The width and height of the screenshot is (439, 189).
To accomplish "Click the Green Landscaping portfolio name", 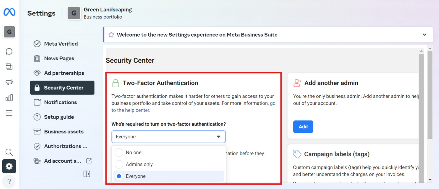I will 108,10.
